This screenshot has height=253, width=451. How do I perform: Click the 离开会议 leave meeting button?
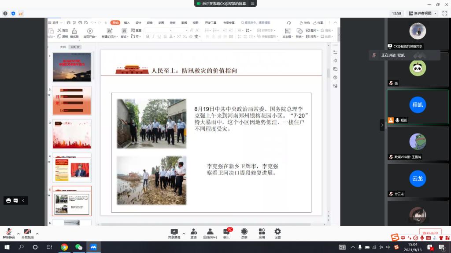[x=430, y=233]
